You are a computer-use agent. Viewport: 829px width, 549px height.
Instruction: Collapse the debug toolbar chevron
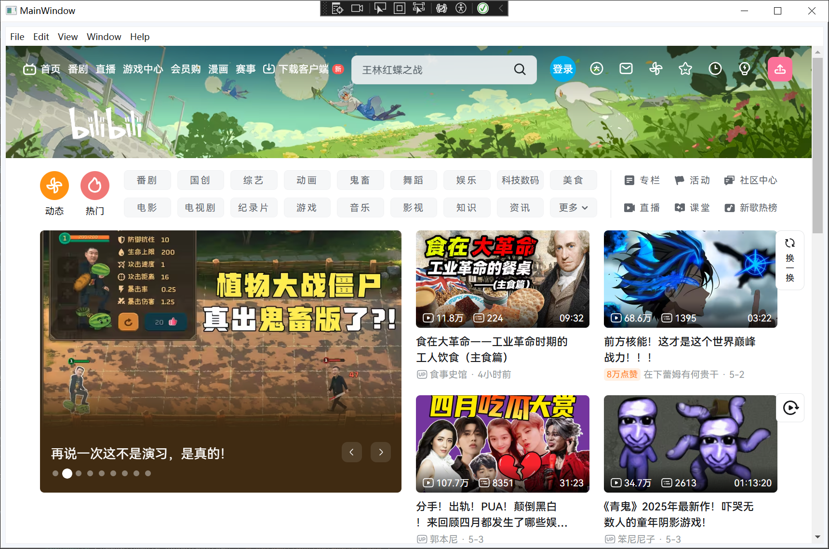point(501,8)
